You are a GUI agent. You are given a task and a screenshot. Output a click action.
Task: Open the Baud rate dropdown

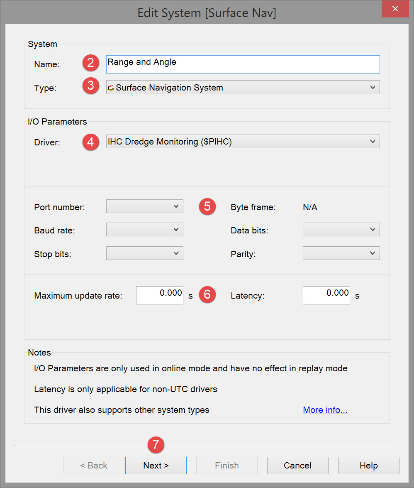coord(144,230)
